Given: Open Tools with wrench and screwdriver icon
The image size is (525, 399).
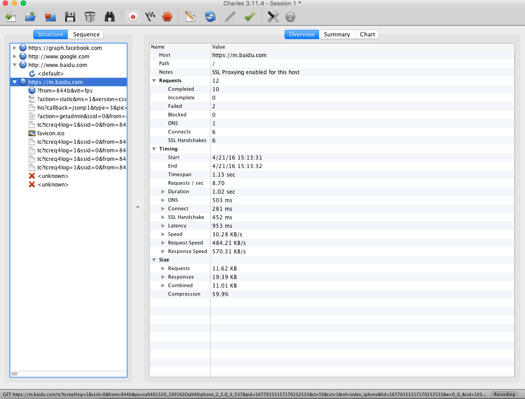Looking at the screenshot, I should (x=273, y=17).
